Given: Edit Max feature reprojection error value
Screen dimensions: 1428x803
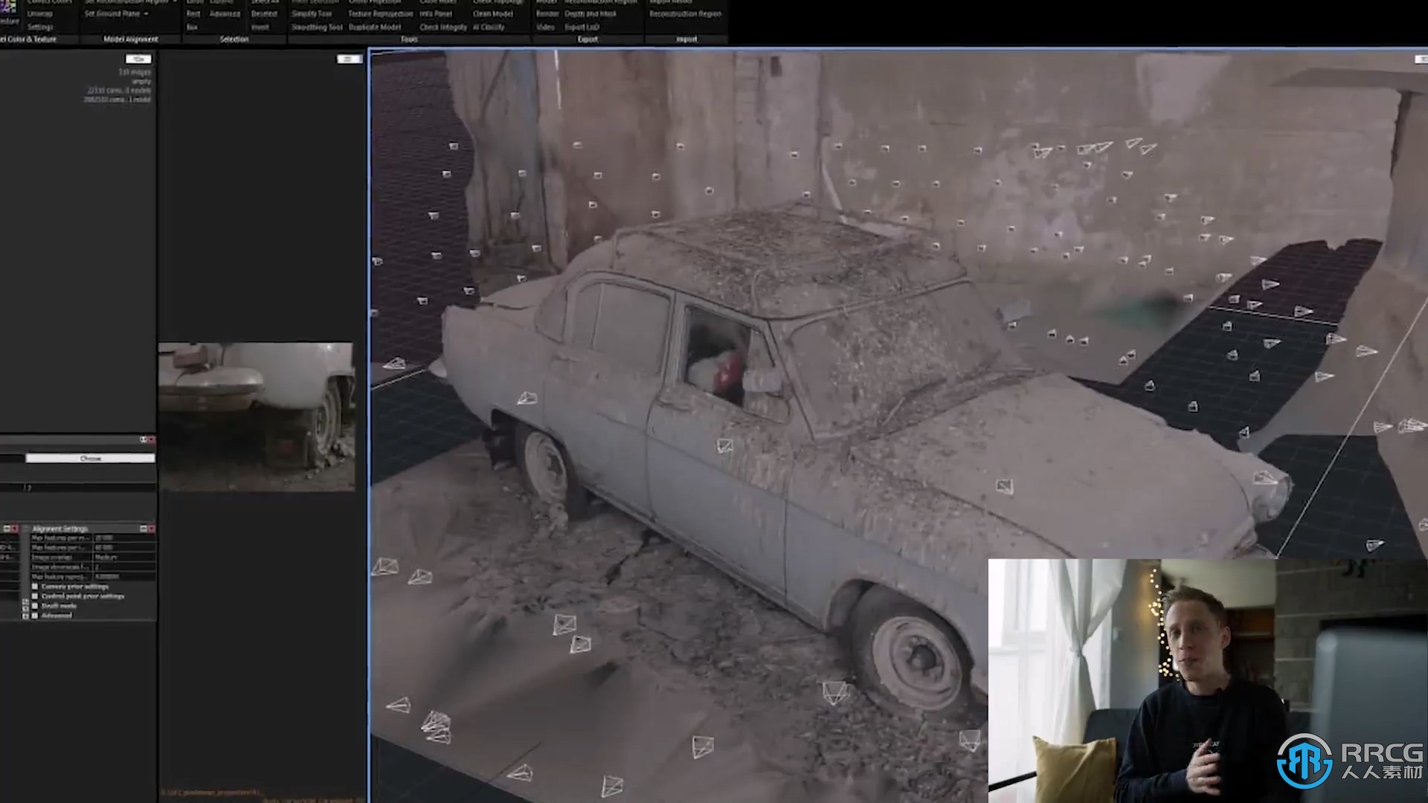Looking at the screenshot, I should [124, 576].
